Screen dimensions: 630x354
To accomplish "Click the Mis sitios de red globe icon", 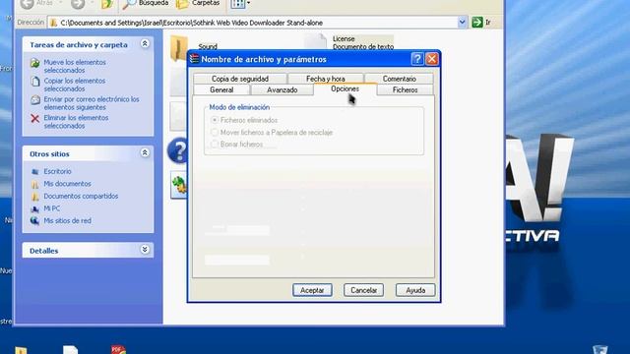I will (35, 220).
